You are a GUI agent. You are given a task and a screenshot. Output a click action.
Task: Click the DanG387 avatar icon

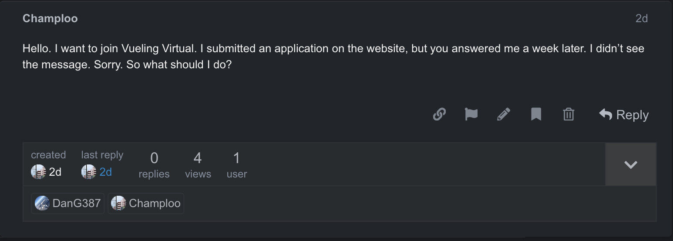tap(42, 203)
